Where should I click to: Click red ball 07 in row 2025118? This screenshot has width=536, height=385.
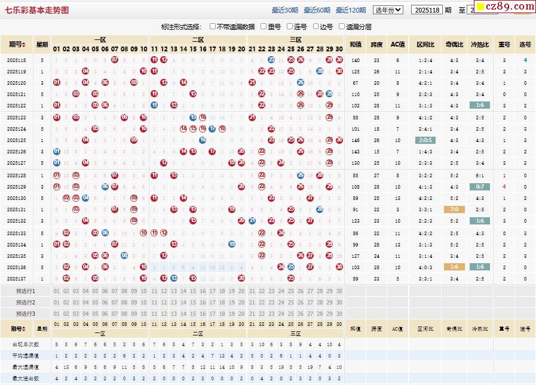[x=115, y=60]
